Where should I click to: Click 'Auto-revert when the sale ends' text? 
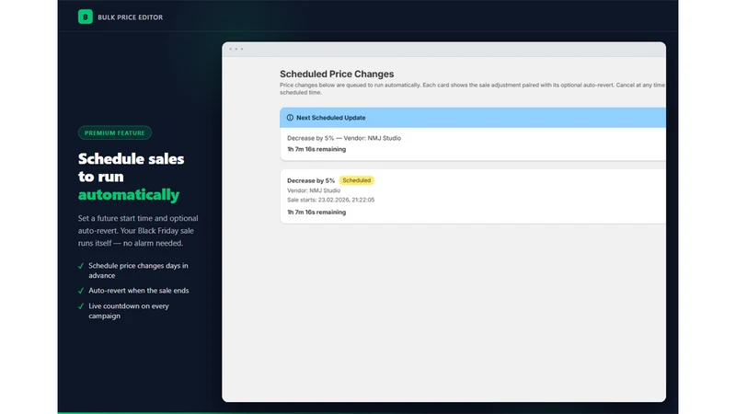point(139,291)
